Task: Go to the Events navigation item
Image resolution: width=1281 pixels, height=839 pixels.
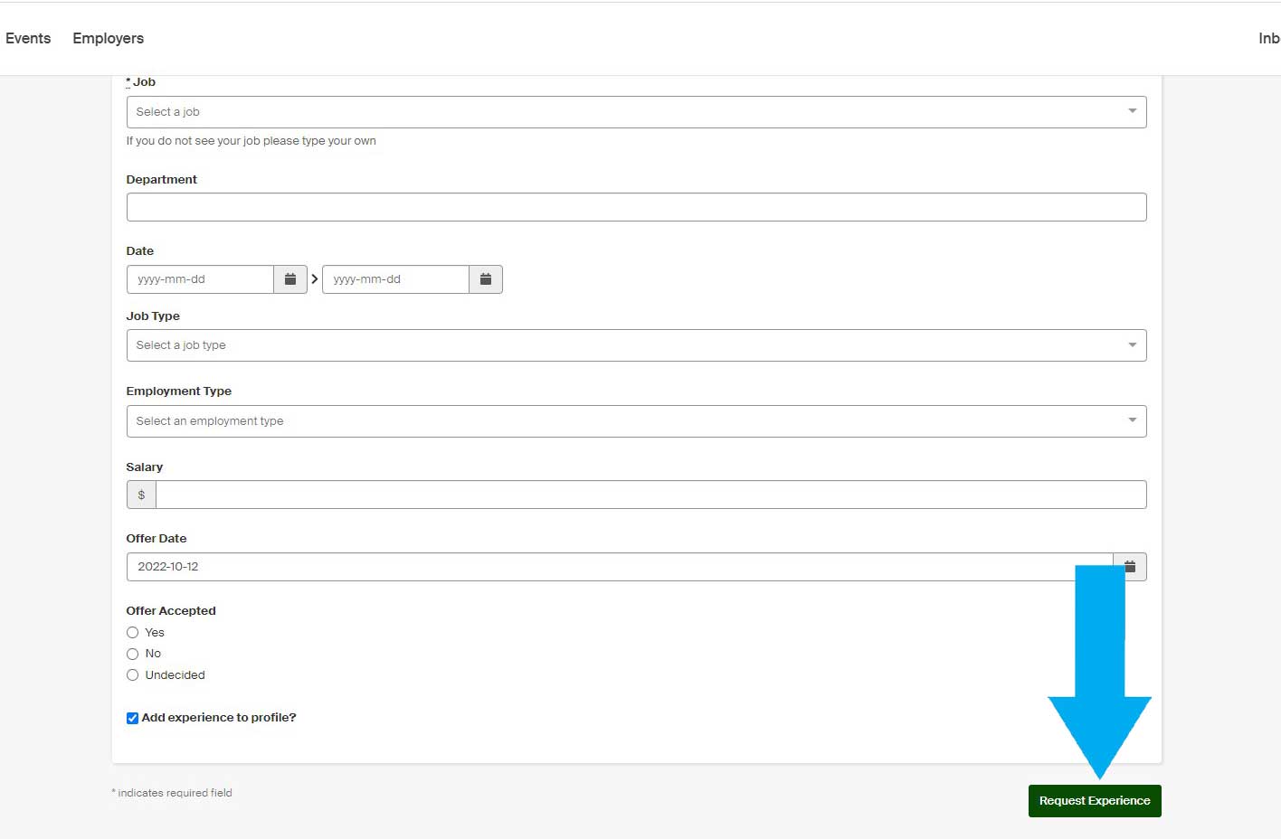Action: click(x=28, y=38)
